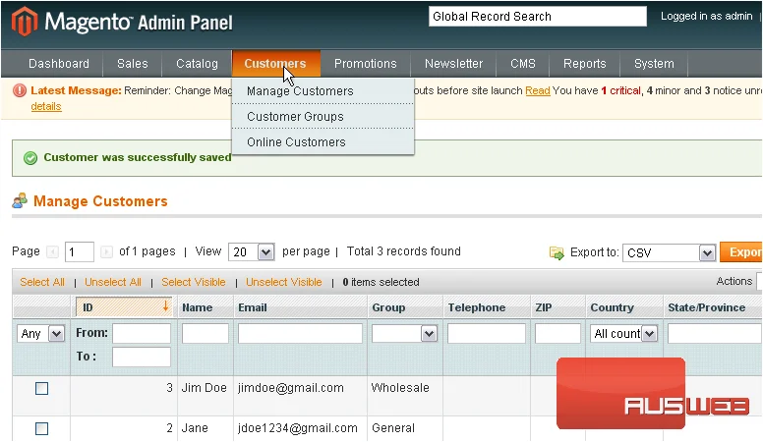Click the Email filter field
Screen dimensions: 763x442
[300, 334]
